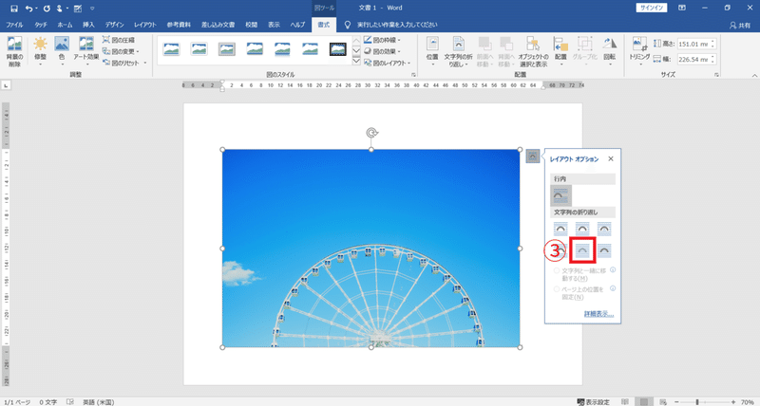Screen dimensions: 760x406
Task: Collapse the ribbon with the chevron
Action: point(754,76)
